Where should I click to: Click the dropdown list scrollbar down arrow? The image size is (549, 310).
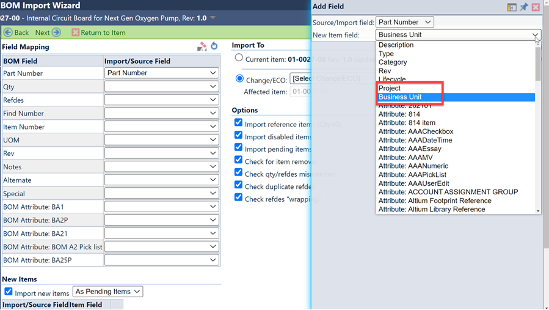538,211
